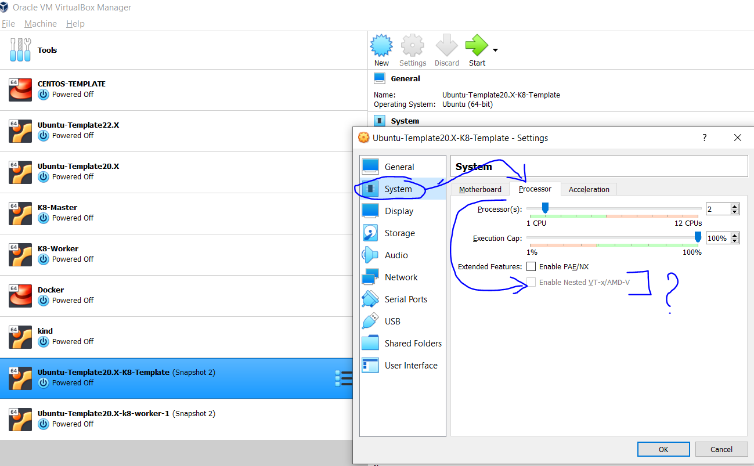Click the processor count field showing 2
Screen dimensions: 754x466
(718, 209)
